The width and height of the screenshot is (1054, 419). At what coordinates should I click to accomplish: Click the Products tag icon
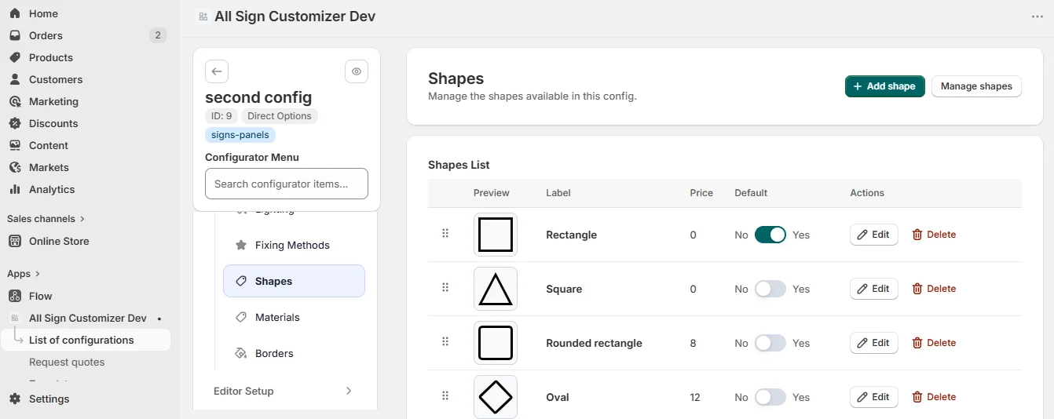[15, 57]
